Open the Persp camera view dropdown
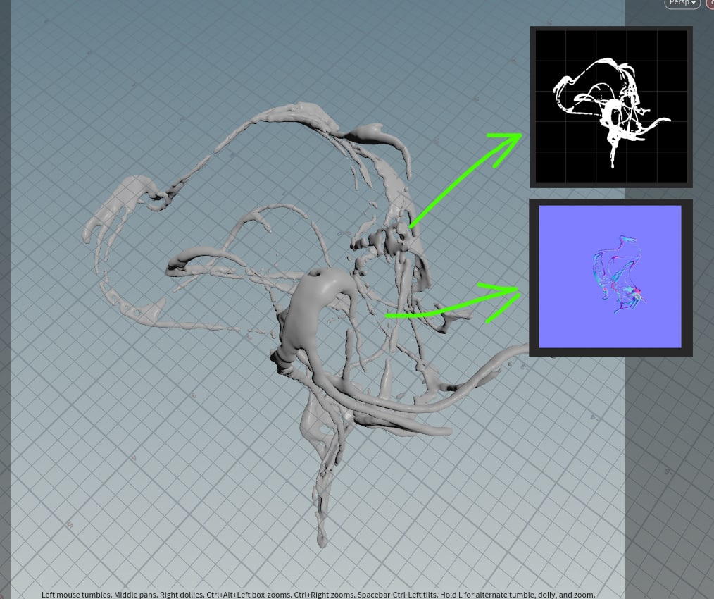This screenshot has height=599, width=714. 682,3
